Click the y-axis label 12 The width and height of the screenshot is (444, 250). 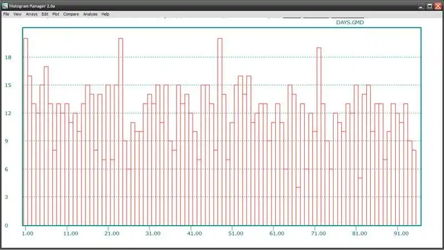8,113
